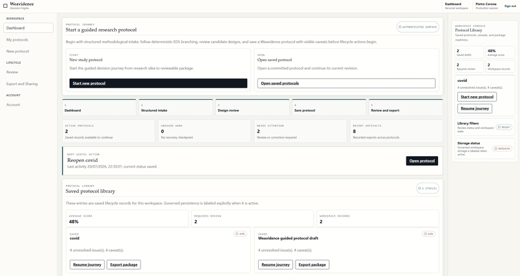Screen dimensions: 520x276
Task: Click Workspace records tile in side panel
Action: pyautogui.click(x=500, y=66)
